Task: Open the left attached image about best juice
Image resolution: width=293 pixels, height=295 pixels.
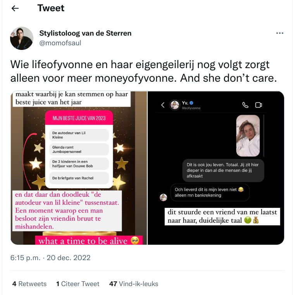Action: pyautogui.click(x=79, y=168)
